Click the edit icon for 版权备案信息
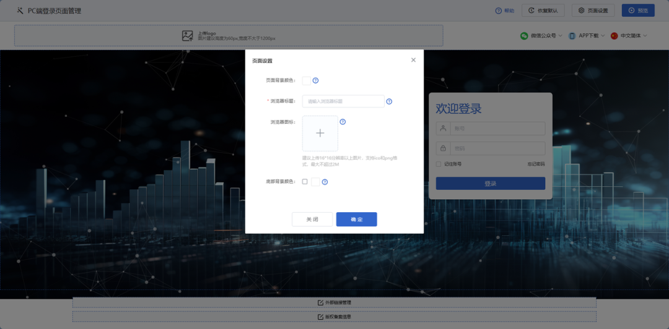669x329 pixels. (x=320, y=317)
